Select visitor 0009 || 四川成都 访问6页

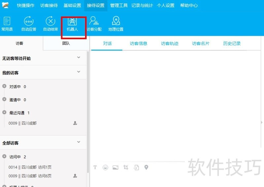click(x=30, y=176)
